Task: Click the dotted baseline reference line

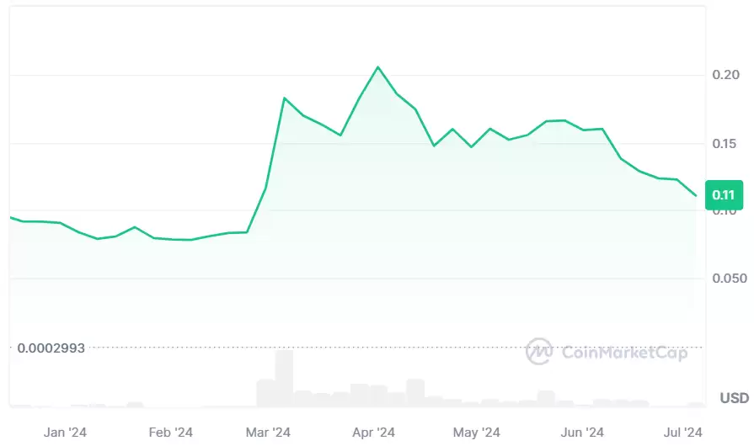Action: coord(337,347)
